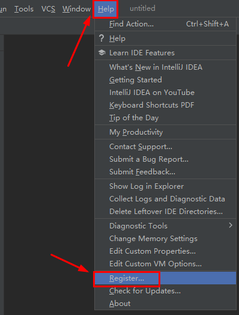239x315 pixels.
Task: Click the graduation cap Learn icon
Action: [x=101, y=53]
